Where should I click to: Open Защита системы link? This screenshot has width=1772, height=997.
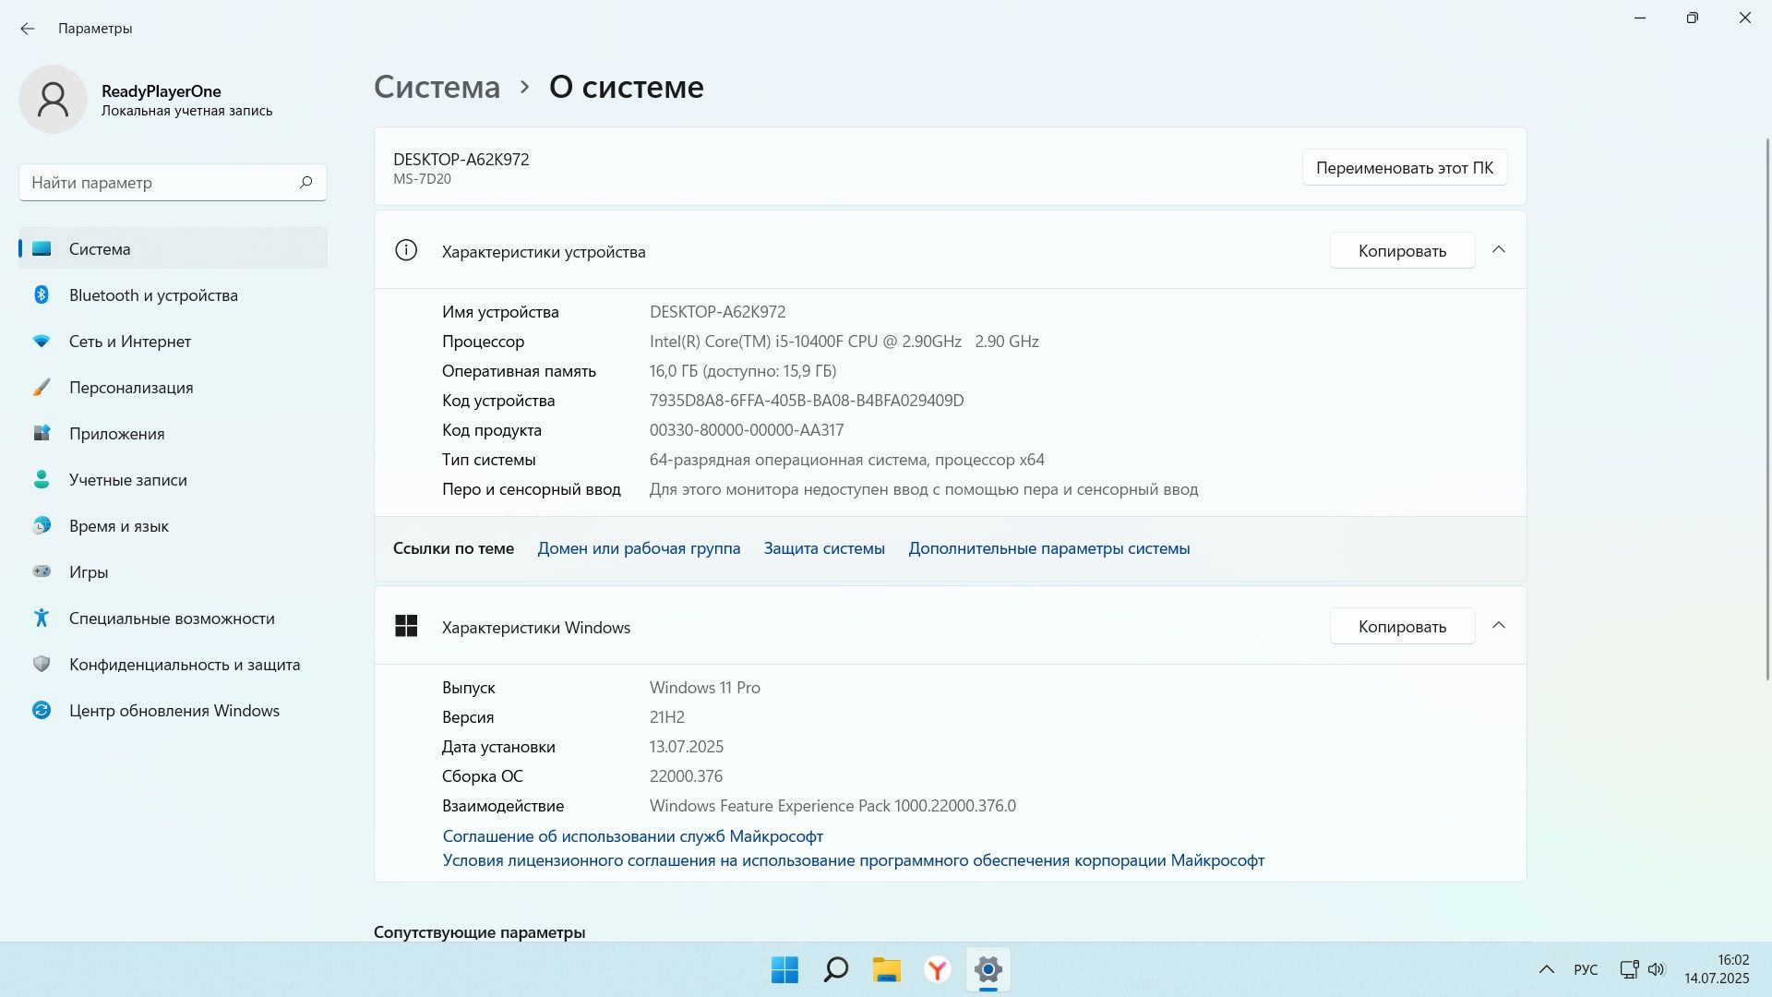824,548
